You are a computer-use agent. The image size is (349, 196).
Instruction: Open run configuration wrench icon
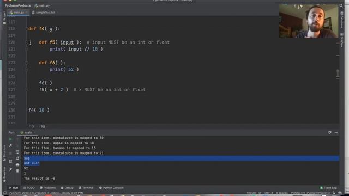click(10, 145)
